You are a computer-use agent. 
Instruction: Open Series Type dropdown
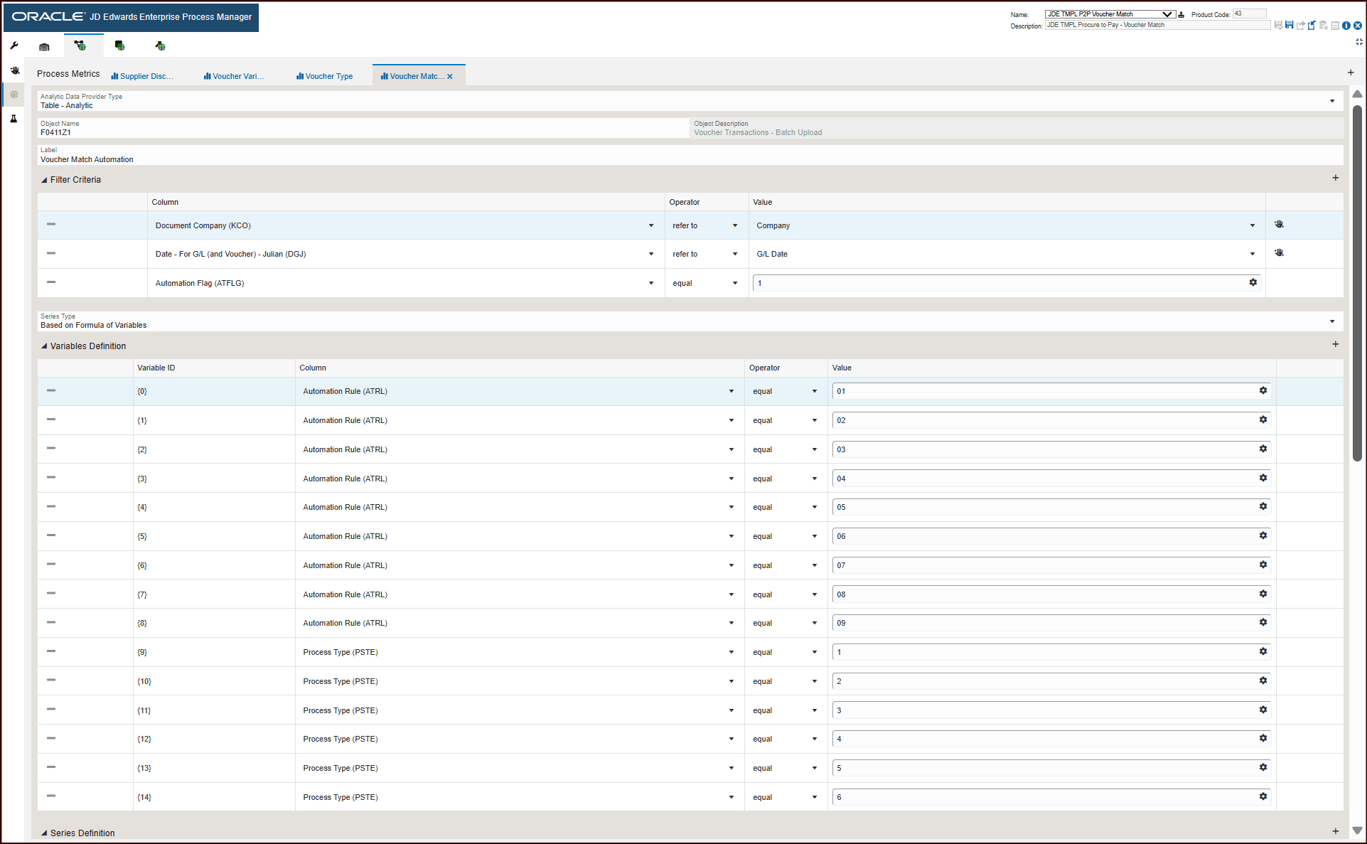coord(1331,321)
